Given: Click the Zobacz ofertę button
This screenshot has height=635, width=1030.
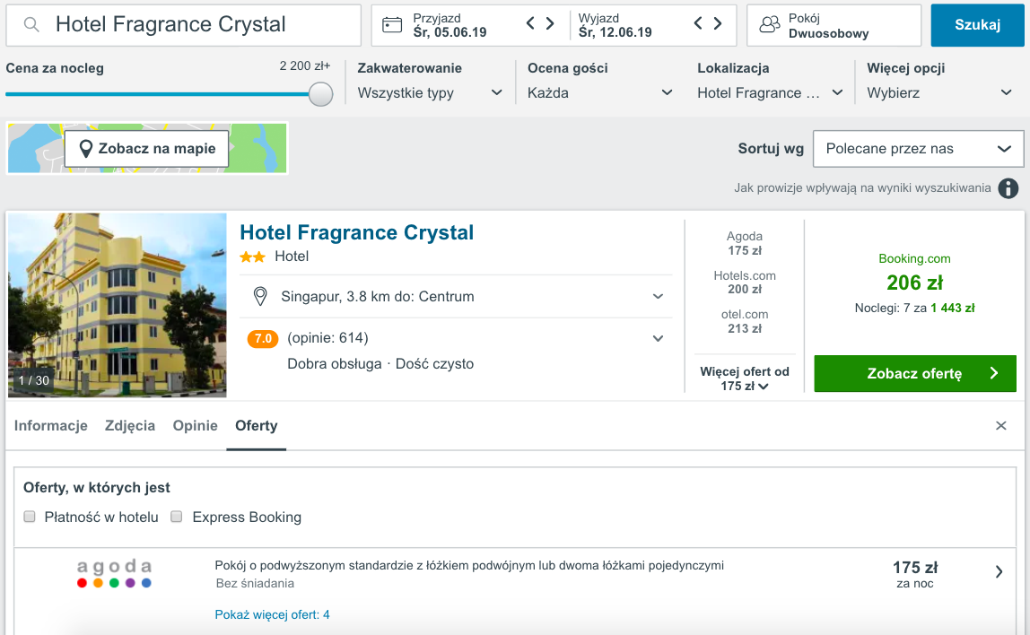Looking at the screenshot, I should pos(914,374).
